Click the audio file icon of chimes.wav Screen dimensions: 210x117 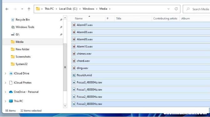click(x=74, y=54)
